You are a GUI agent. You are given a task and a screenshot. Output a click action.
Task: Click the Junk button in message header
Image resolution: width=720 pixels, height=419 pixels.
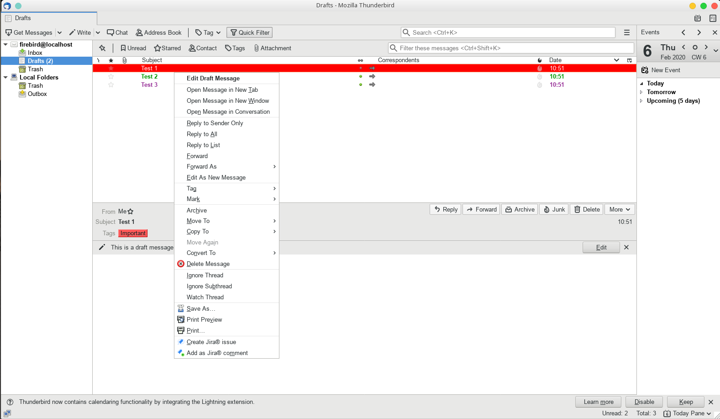click(x=554, y=209)
